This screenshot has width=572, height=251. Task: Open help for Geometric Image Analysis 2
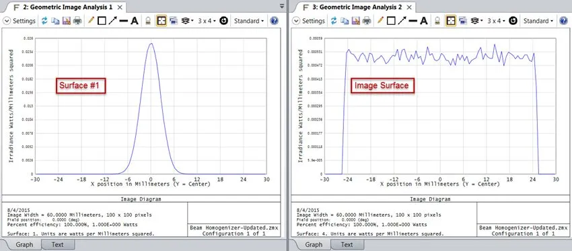[563, 21]
